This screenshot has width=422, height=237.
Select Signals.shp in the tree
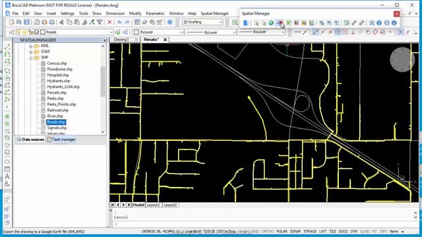(x=57, y=128)
